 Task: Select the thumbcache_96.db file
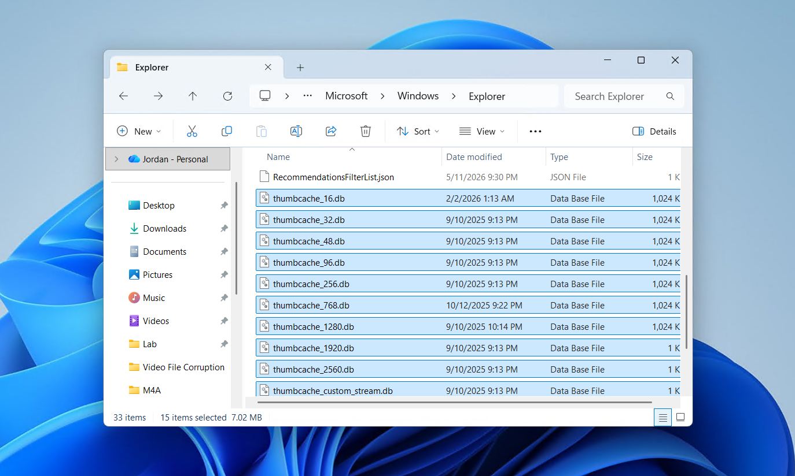(x=468, y=263)
